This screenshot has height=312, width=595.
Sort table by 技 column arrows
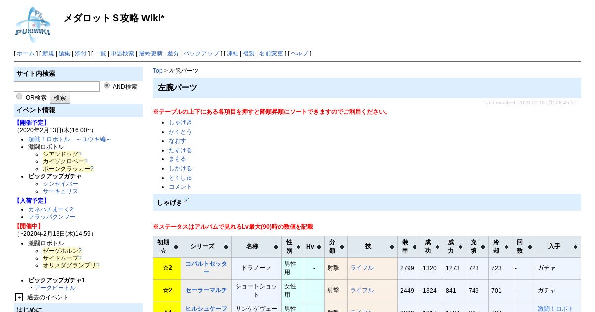[392, 247]
